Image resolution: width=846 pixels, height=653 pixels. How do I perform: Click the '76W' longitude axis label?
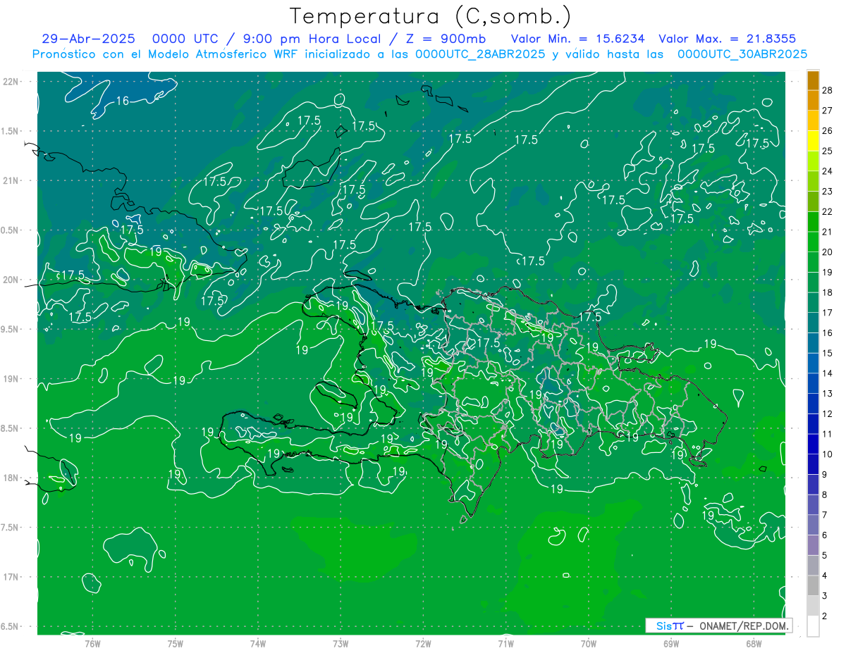(92, 644)
